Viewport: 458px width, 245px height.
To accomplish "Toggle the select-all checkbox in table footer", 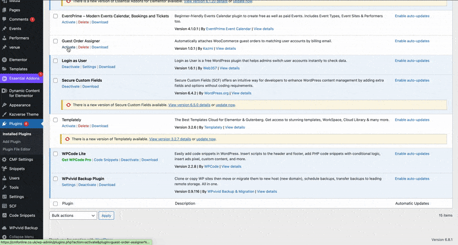I will [56, 203].
